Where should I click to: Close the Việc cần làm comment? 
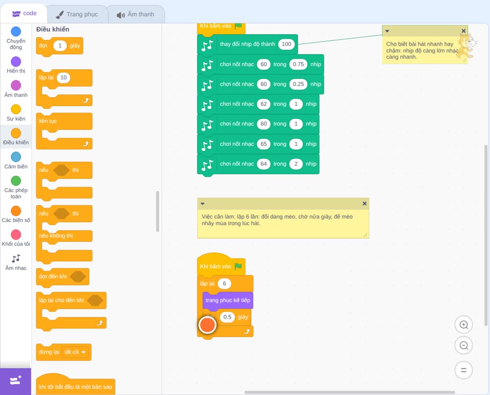pos(365,203)
